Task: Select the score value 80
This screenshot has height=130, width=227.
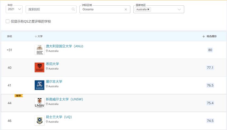Action: [210, 50]
